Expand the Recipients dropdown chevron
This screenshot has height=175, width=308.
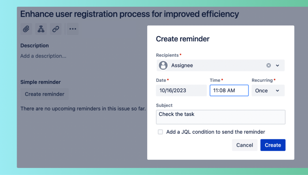pos(278,65)
